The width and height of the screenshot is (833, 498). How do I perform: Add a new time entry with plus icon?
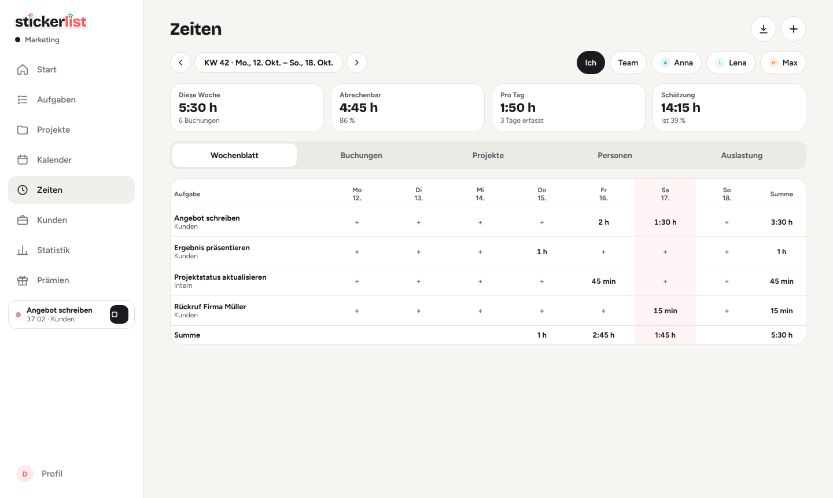click(x=794, y=29)
